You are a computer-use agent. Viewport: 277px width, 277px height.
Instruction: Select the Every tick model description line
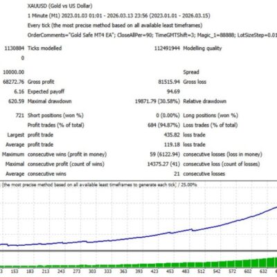tap(115, 26)
